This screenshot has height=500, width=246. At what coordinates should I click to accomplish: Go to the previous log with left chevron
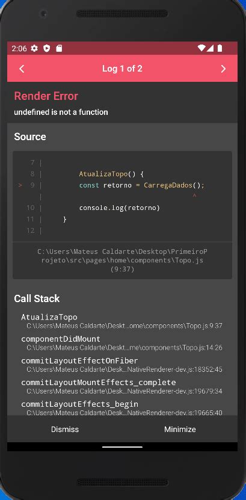point(22,69)
